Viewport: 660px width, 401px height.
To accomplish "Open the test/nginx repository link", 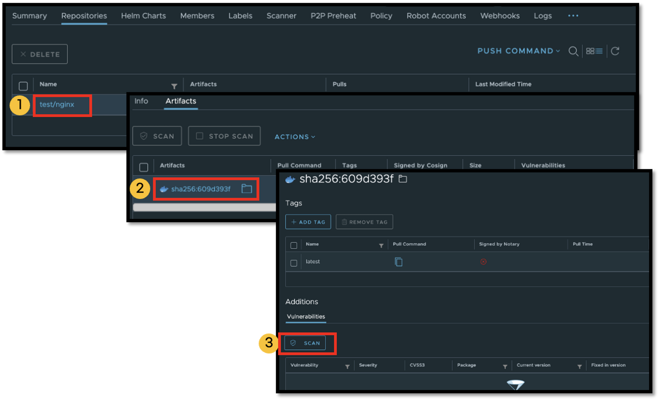I will (x=57, y=105).
